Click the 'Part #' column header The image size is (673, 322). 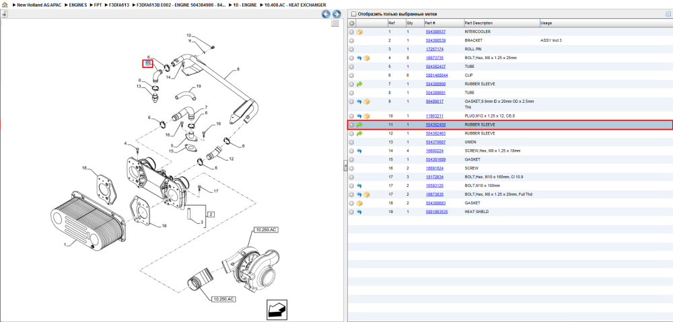(x=430, y=23)
